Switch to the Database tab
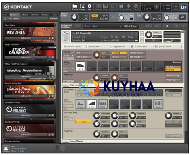190x155 pixels. click(25, 15)
